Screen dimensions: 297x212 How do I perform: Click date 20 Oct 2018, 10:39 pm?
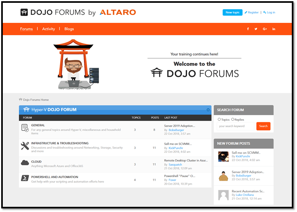[x=178, y=184]
